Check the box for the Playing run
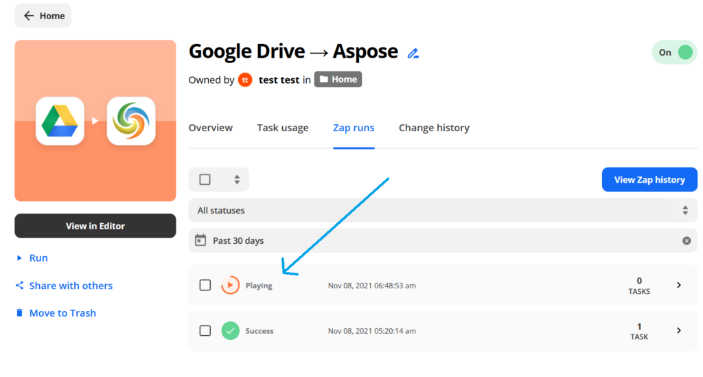The height and width of the screenshot is (377, 703). (205, 285)
